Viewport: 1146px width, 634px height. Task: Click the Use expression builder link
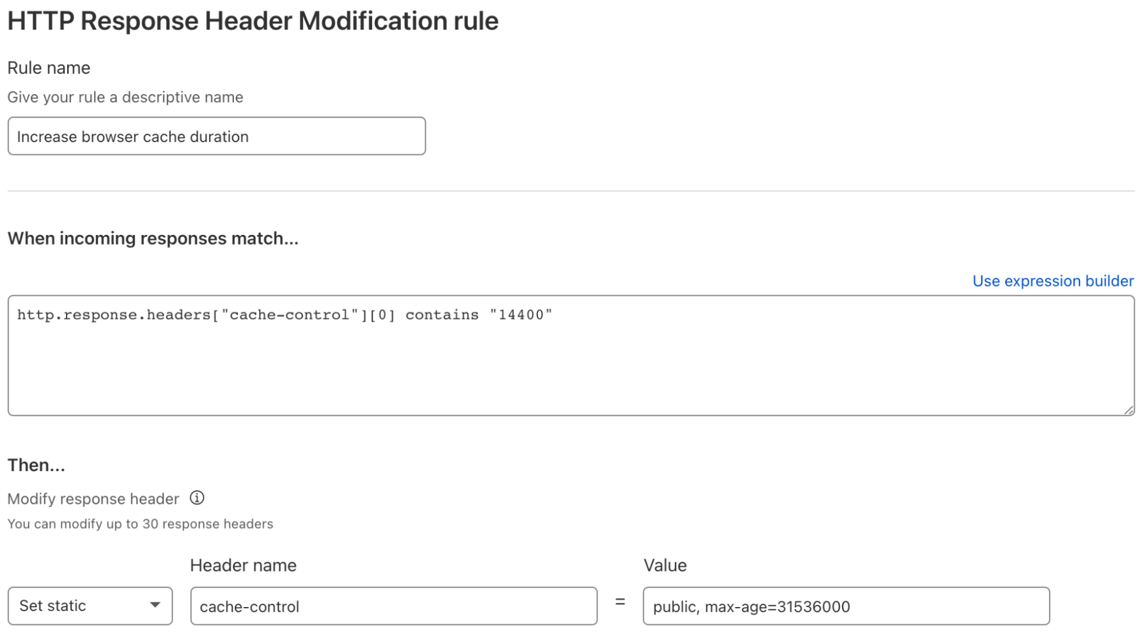point(1052,280)
